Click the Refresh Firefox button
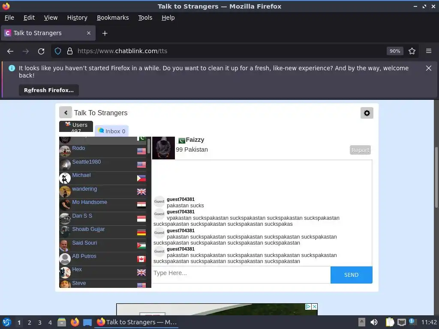This screenshot has width=439, height=329. coord(49,90)
